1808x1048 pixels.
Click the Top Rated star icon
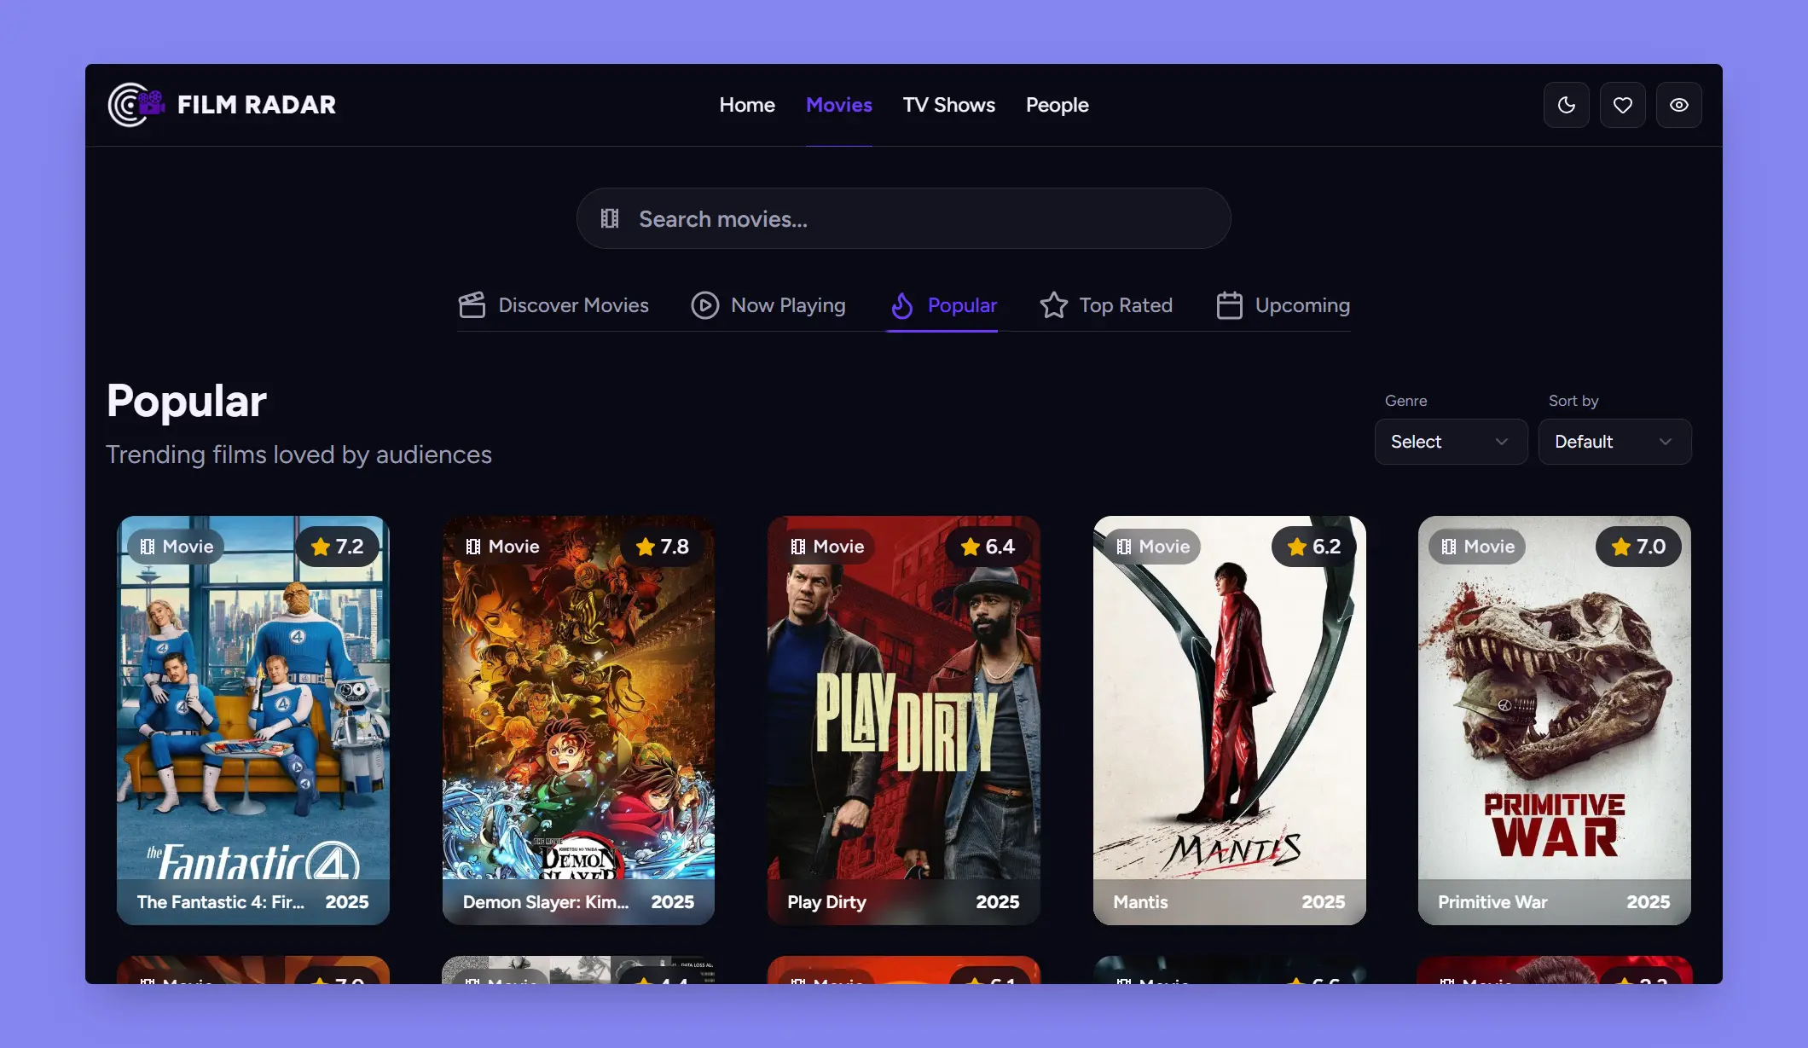coord(1053,305)
